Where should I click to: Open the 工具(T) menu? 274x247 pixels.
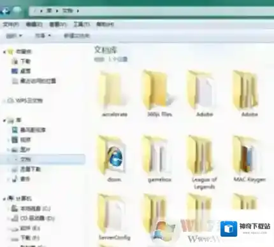[82, 24]
